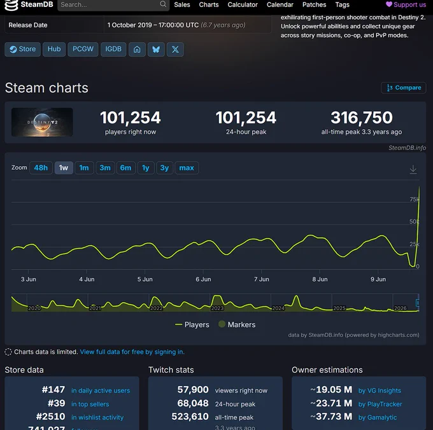Screen dimensions: 433x430
Task: Click inside the Search field
Action: coord(113,4)
